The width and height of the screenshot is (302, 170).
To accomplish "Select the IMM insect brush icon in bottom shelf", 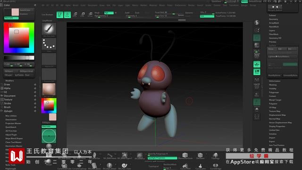I will (125, 155).
